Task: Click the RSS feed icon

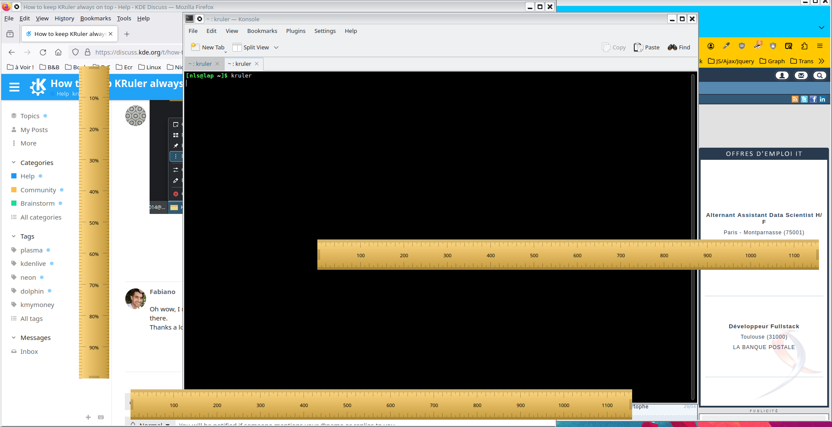Action: pos(795,99)
